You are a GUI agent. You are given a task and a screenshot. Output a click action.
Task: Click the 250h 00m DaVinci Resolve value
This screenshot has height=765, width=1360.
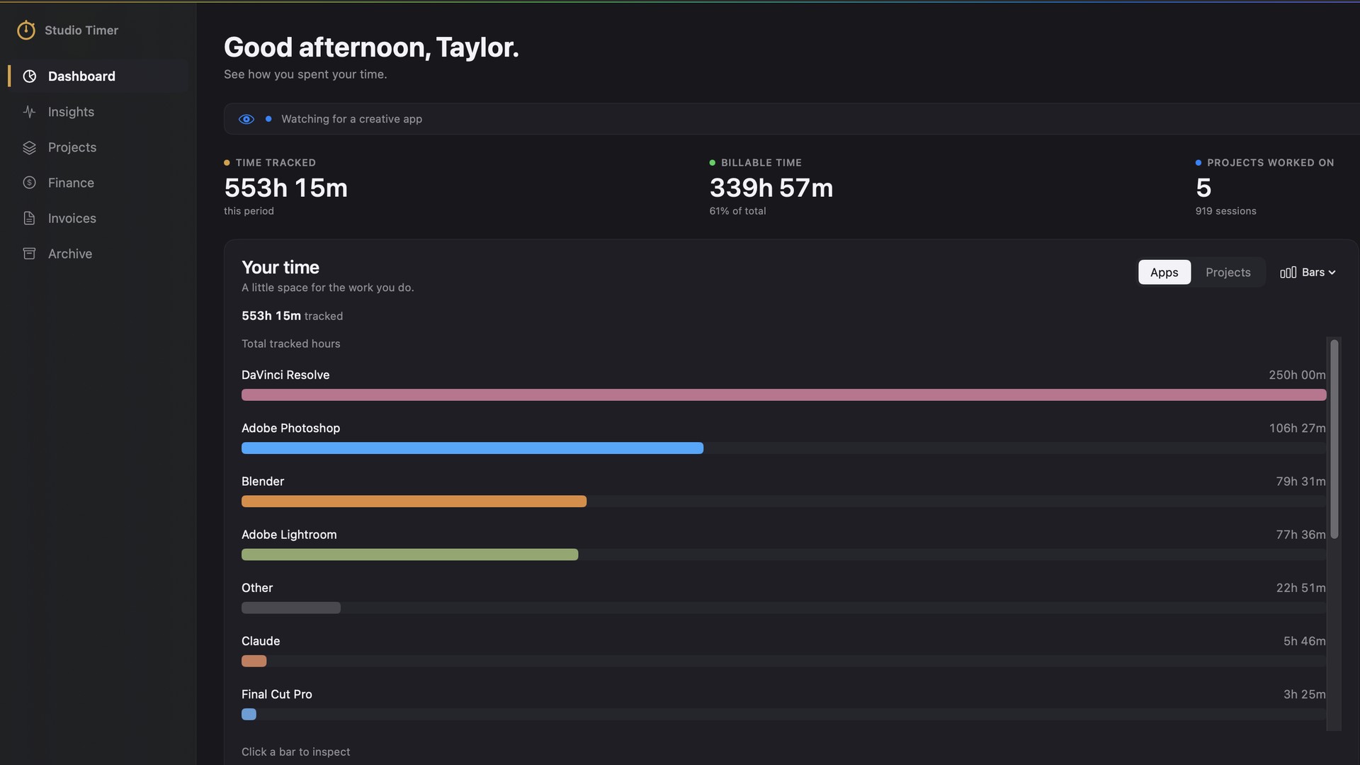1297,375
